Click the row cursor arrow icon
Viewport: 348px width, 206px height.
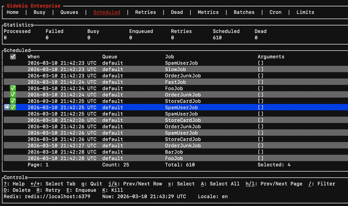coord(7,107)
